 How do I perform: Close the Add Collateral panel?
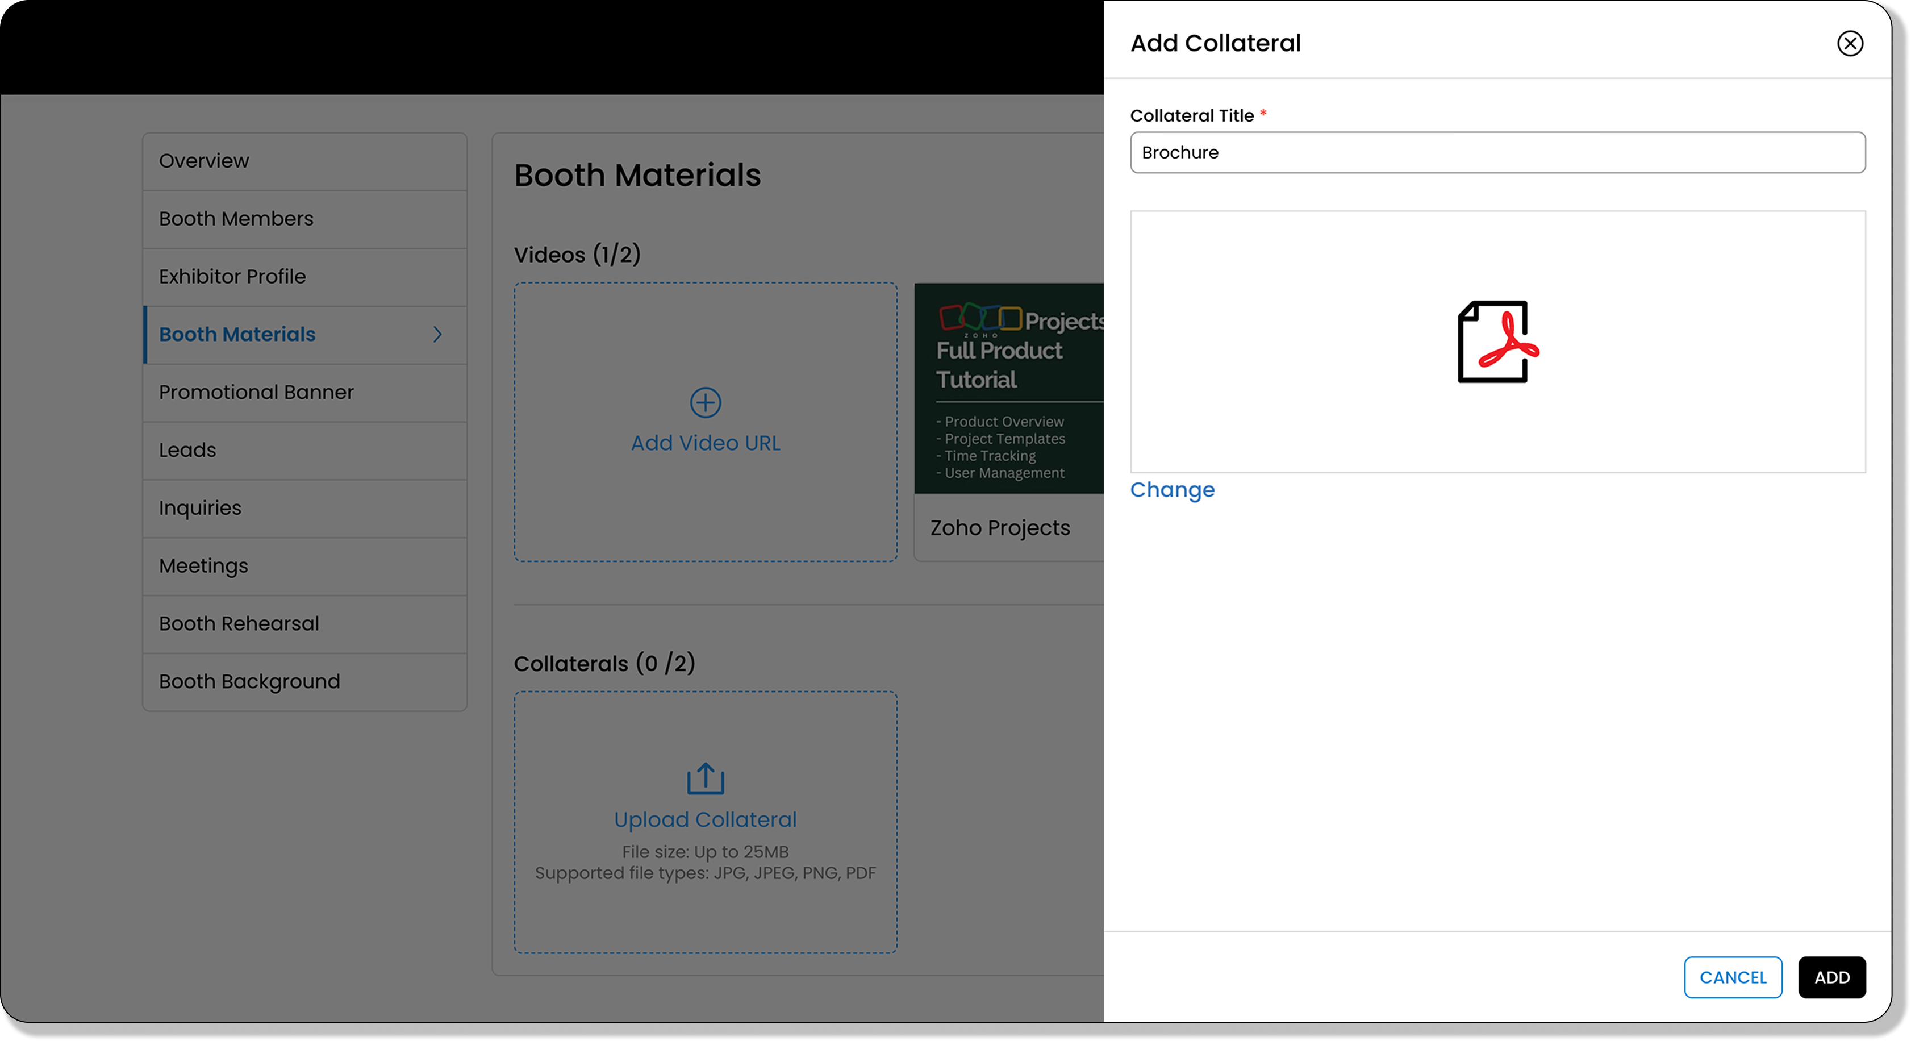[1850, 44]
